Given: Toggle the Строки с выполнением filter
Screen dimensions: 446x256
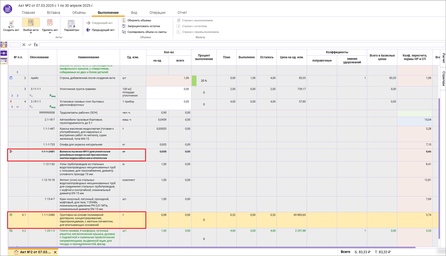Looking at the screenshot, I should (197, 20).
